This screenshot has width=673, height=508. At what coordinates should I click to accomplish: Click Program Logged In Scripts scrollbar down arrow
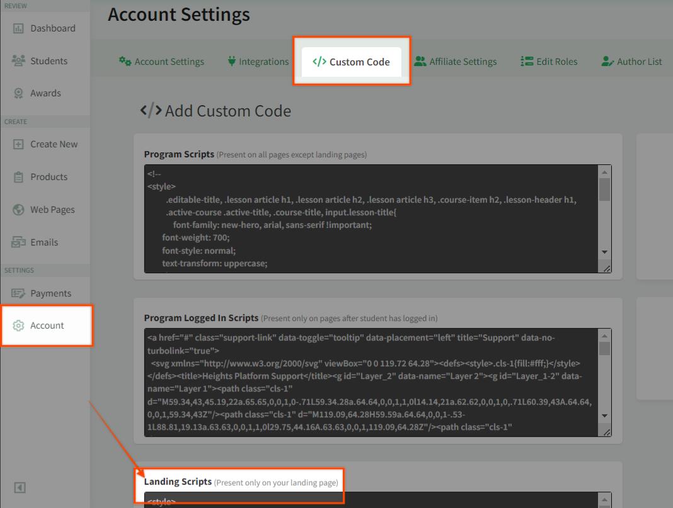[x=604, y=416]
